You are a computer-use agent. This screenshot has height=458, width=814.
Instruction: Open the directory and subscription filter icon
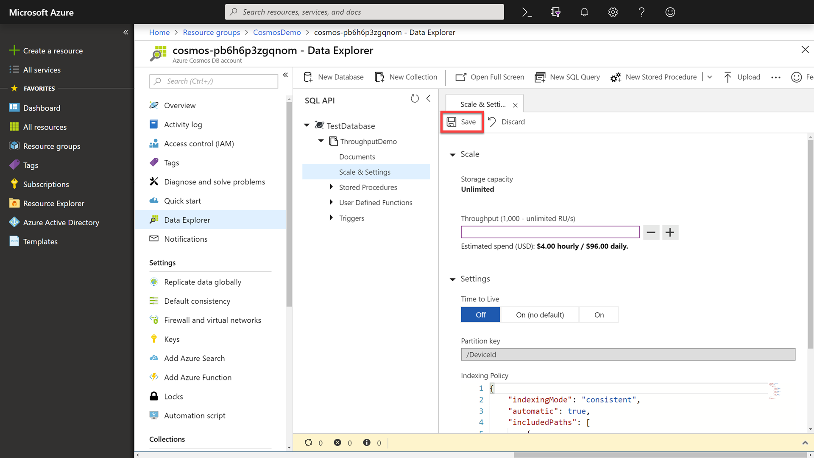[555, 12]
